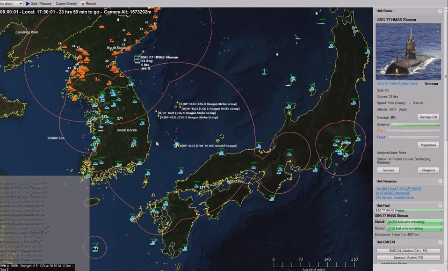Click the CVN 76 USS Ronald Reagan unit icon

[x=176, y=146]
